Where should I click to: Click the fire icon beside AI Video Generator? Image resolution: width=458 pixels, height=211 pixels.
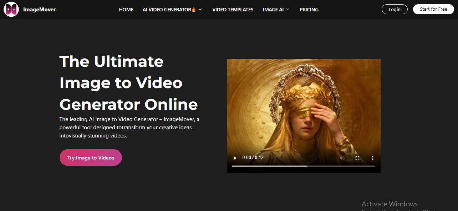[x=194, y=10]
